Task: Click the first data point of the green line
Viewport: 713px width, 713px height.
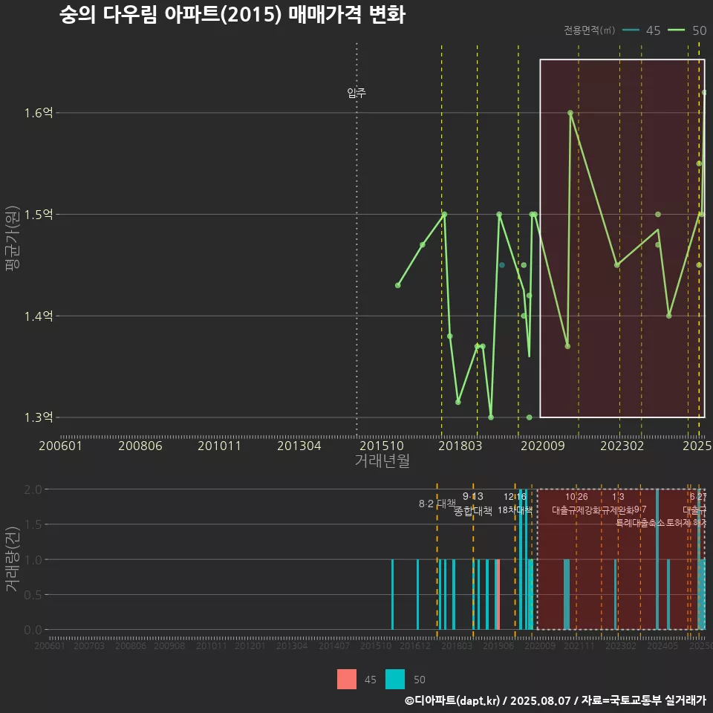Action: pos(398,285)
